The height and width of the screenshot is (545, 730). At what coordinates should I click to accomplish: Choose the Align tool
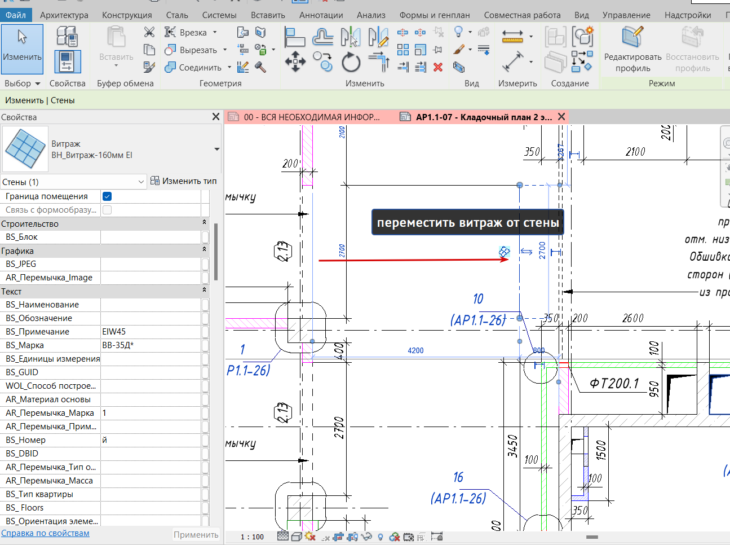point(295,37)
